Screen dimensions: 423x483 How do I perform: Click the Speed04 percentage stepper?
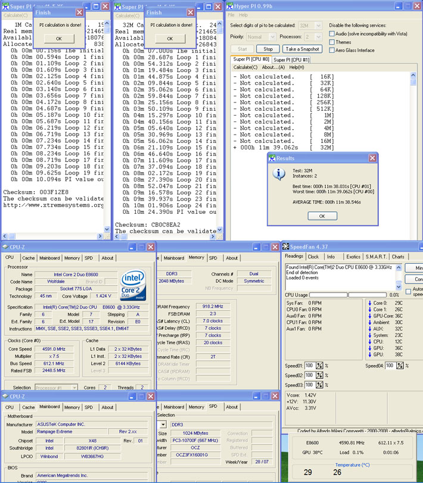click(x=400, y=366)
